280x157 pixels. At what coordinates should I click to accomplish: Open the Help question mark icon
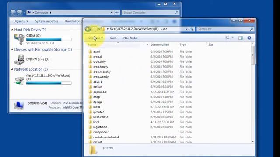pos(249,38)
